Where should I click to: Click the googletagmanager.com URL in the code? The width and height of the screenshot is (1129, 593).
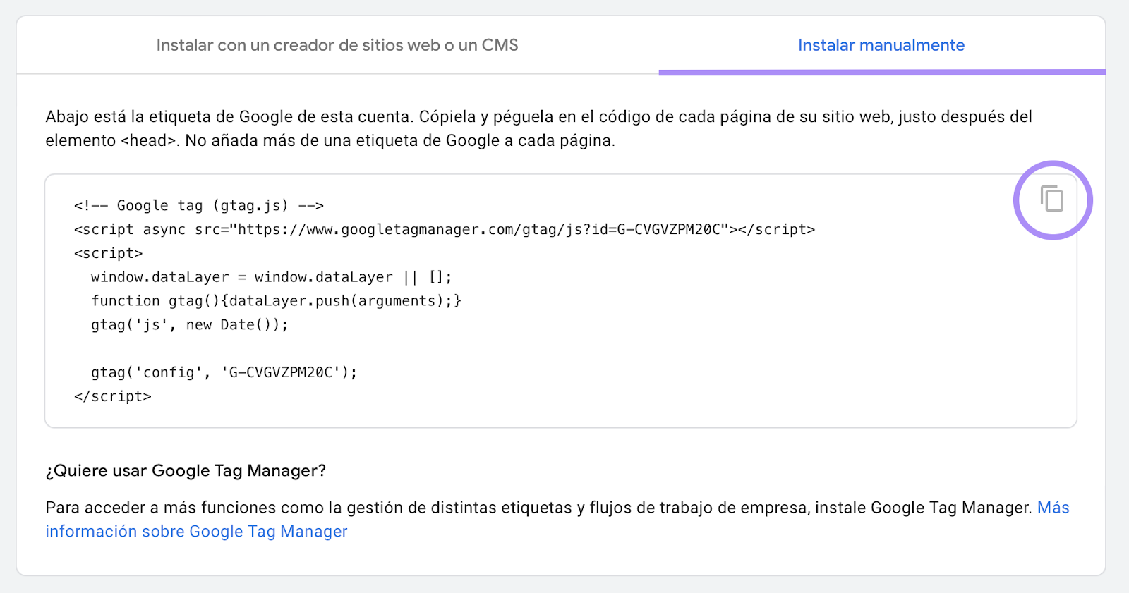point(478,230)
